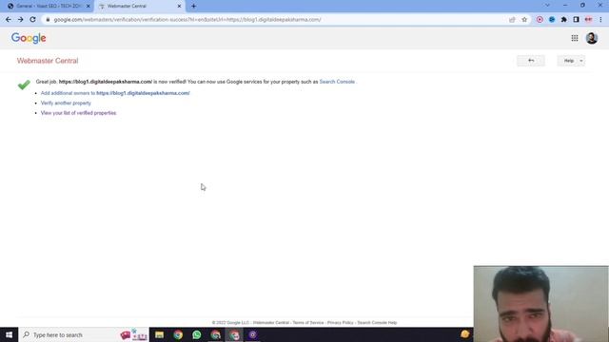
Task: Open the Extensions puzzle-piece menu
Action: tap(564, 19)
